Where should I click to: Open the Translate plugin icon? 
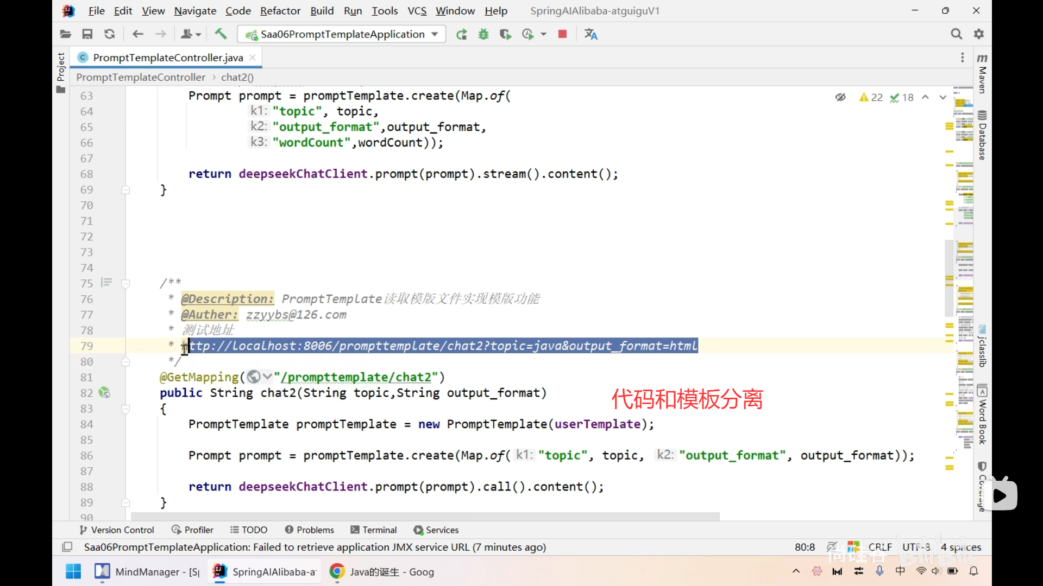(590, 34)
